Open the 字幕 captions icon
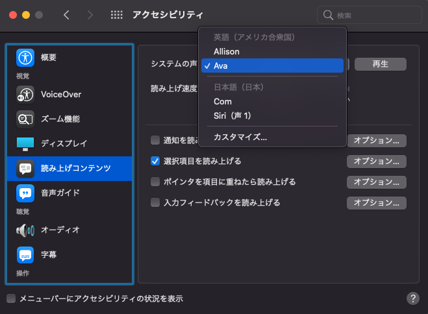The height and width of the screenshot is (314, 428). tap(25, 254)
